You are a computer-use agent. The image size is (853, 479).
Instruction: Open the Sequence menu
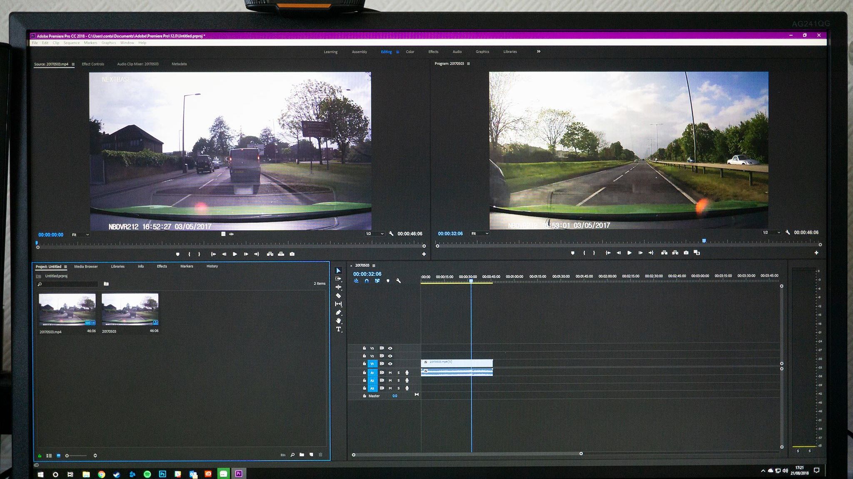pyautogui.click(x=71, y=43)
